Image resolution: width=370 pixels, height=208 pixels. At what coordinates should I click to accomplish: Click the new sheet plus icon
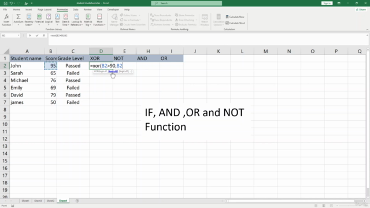coord(77,201)
